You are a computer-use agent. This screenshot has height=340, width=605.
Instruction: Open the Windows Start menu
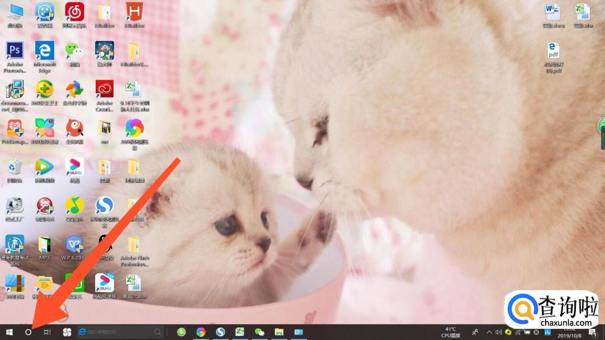[10, 332]
